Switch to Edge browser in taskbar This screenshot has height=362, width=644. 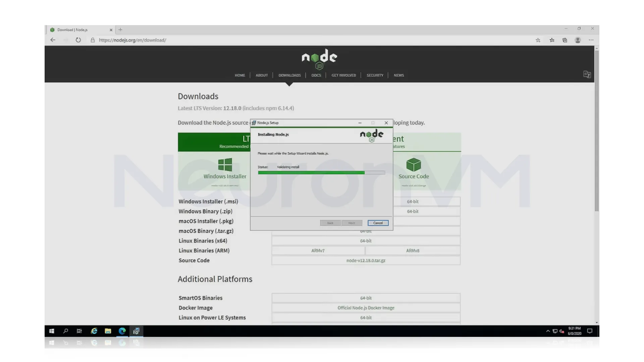pos(122,331)
